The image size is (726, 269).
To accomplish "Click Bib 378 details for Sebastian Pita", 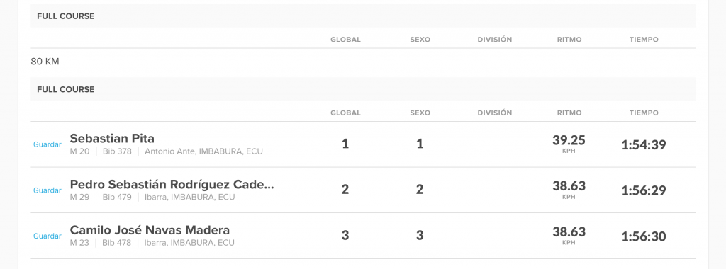I will (117, 151).
